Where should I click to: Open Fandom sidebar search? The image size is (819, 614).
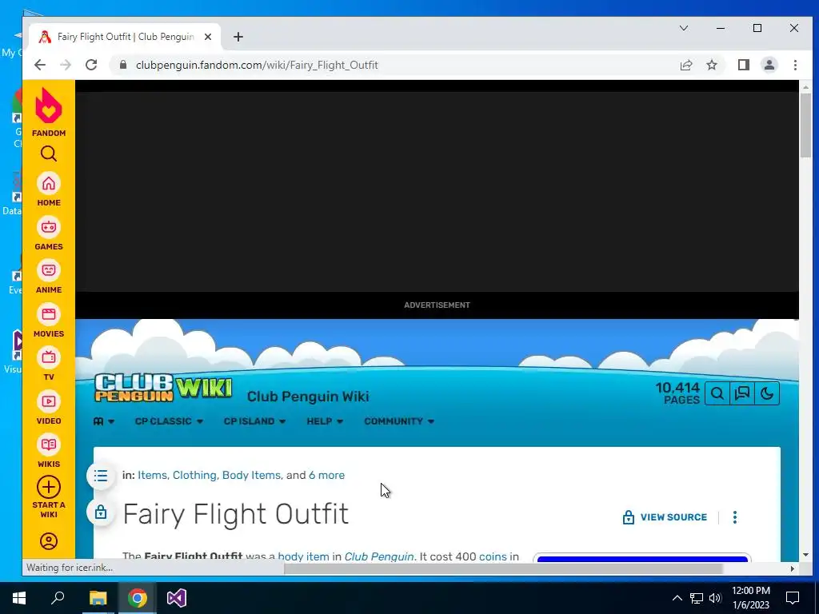point(49,153)
